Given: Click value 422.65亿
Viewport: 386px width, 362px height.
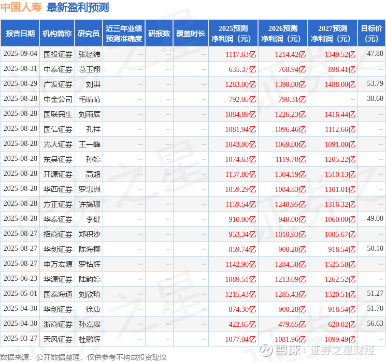Looking at the screenshot, I should click(x=242, y=324).
